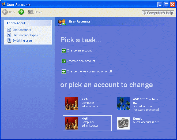Viewport: 177px width, 140px height.
Task: Minimize the User Accounts window
Action: click(160, 5)
